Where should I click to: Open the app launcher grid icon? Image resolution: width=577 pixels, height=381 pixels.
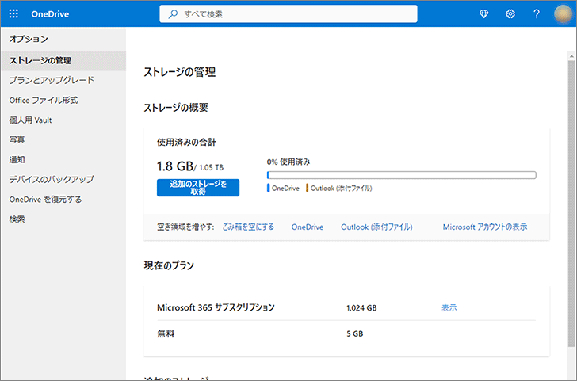[13, 14]
